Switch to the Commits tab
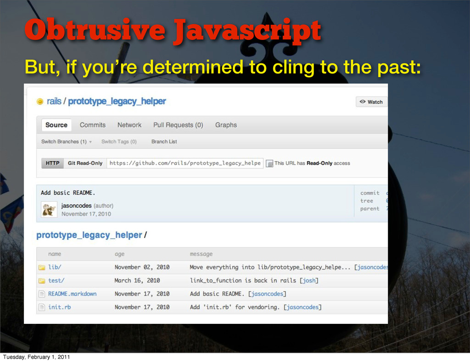The width and height of the screenshot is (470, 362). (x=93, y=125)
